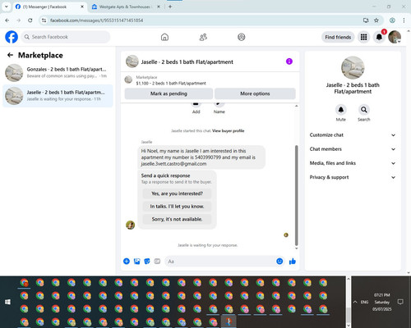Open a new browser tab
This screenshot has width=411, height=328.
(x=170, y=7)
